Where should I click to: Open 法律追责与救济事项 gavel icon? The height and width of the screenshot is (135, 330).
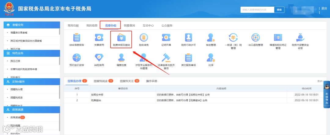pyautogui.click(x=166, y=58)
